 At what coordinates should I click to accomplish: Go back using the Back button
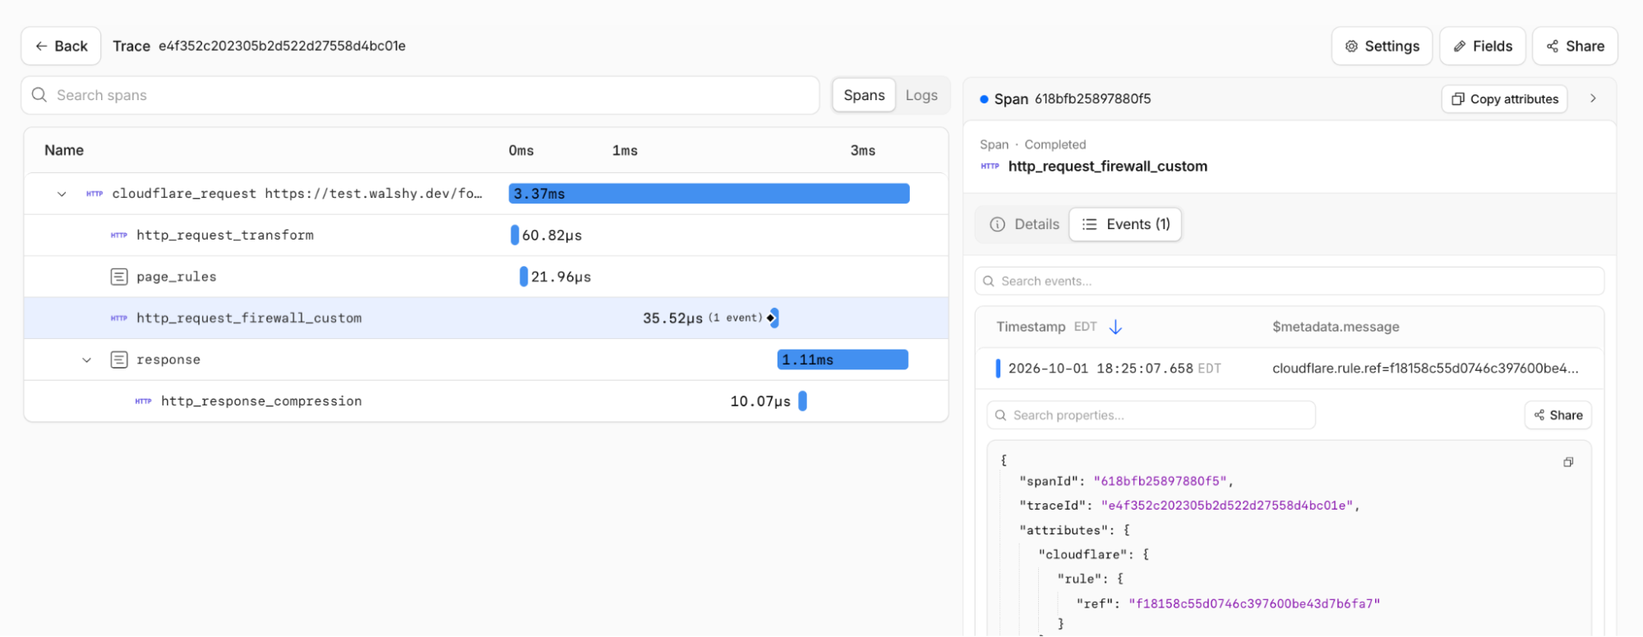tap(61, 46)
